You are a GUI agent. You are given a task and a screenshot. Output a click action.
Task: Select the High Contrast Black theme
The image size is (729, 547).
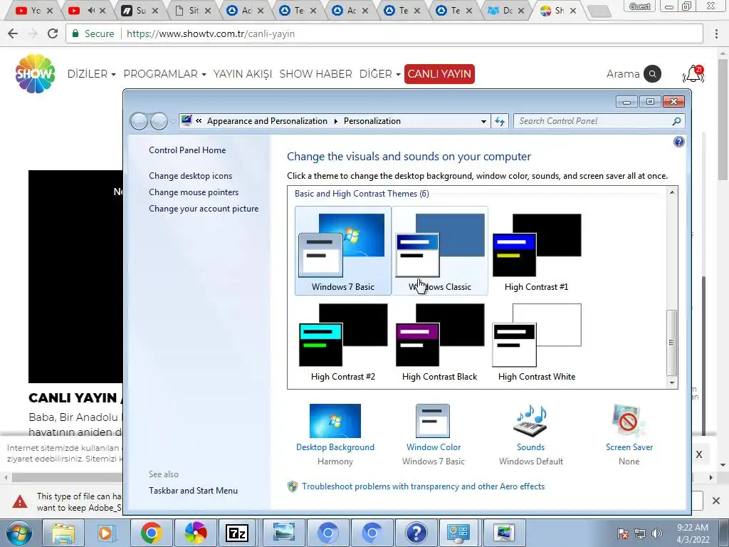(x=440, y=341)
